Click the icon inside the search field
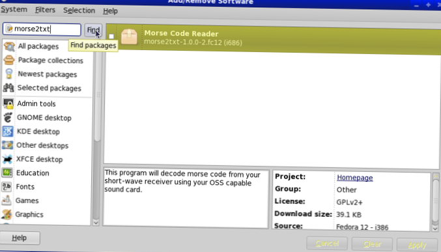 tap(9, 29)
